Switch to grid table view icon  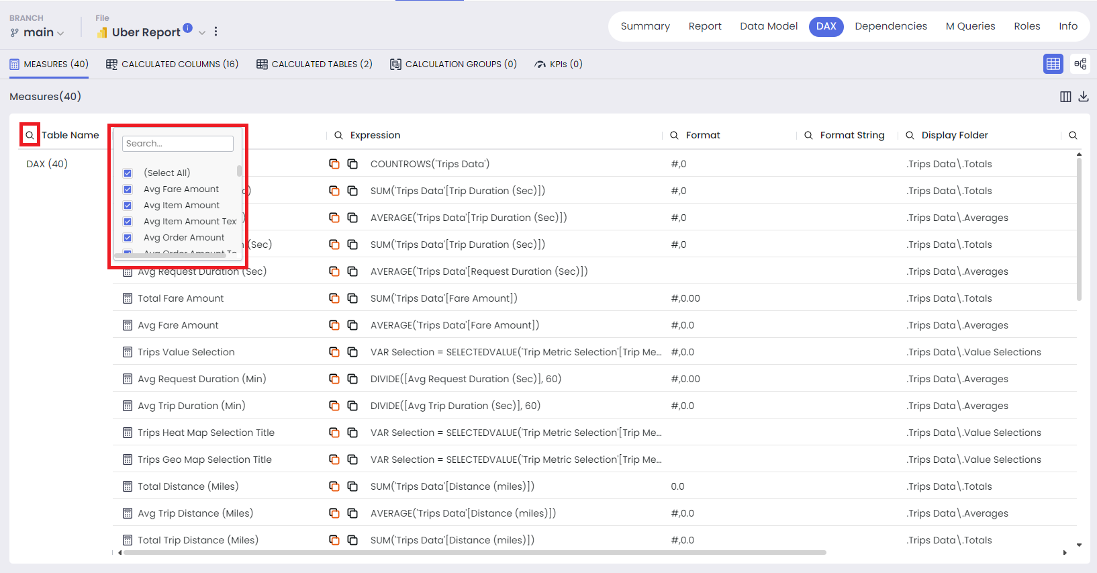1053,64
